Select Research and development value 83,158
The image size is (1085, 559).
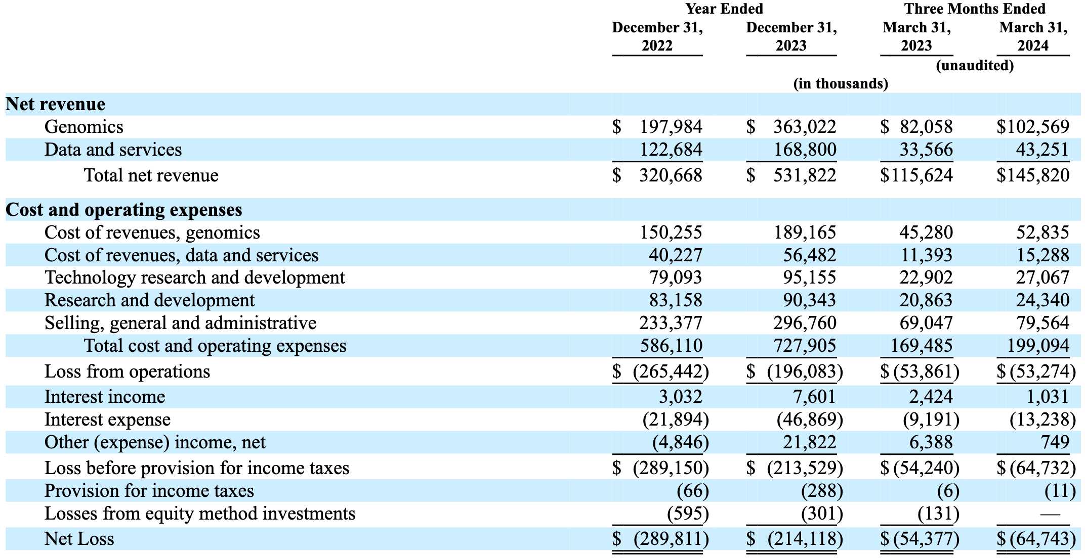click(x=675, y=300)
